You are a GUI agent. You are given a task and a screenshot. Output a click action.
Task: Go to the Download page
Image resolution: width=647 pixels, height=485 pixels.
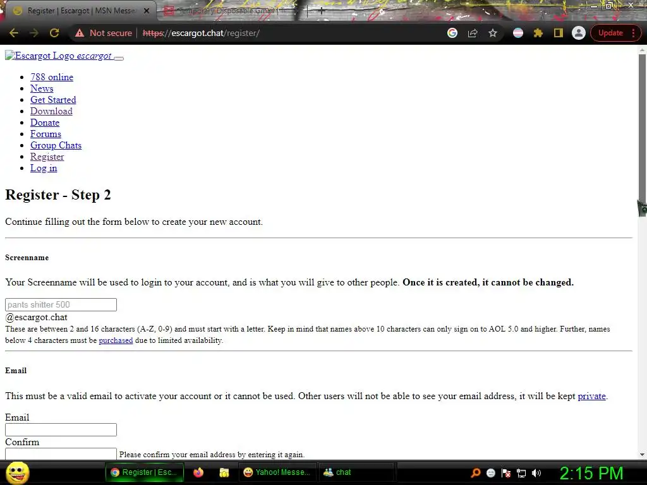click(x=51, y=111)
